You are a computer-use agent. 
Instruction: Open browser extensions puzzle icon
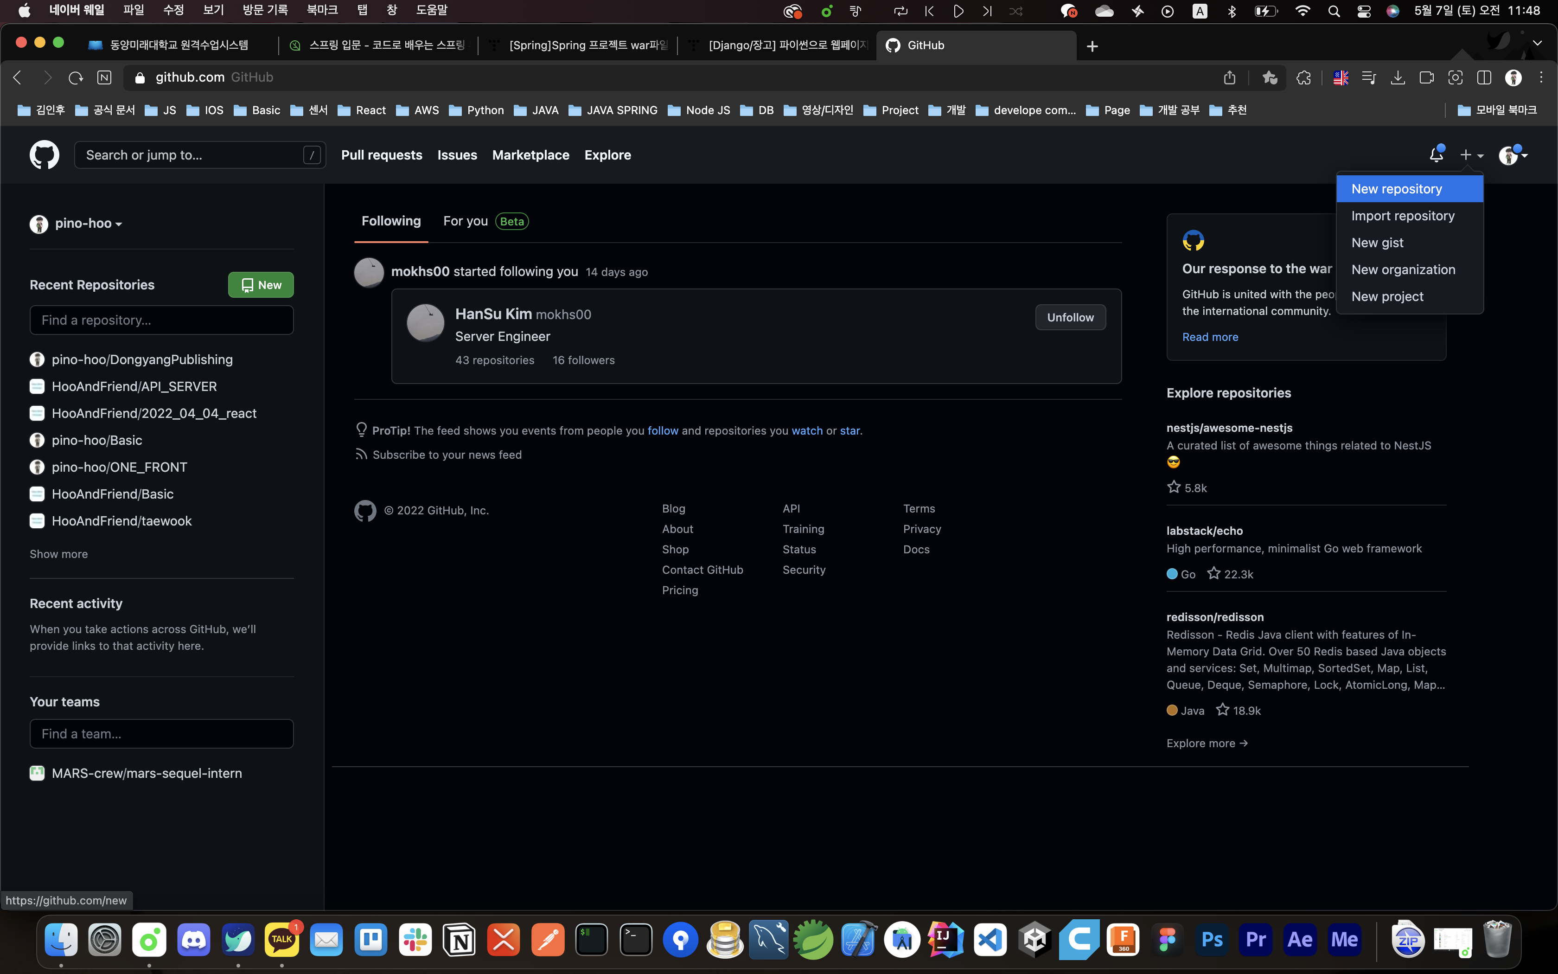pyautogui.click(x=1304, y=78)
